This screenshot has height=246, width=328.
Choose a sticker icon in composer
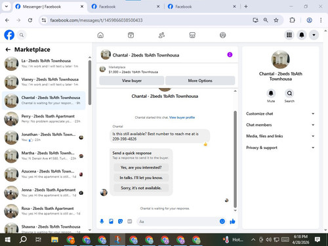pyautogui.click(x=120, y=222)
